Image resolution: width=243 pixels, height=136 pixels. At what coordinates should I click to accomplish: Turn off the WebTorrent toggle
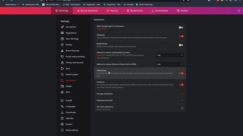181,73
